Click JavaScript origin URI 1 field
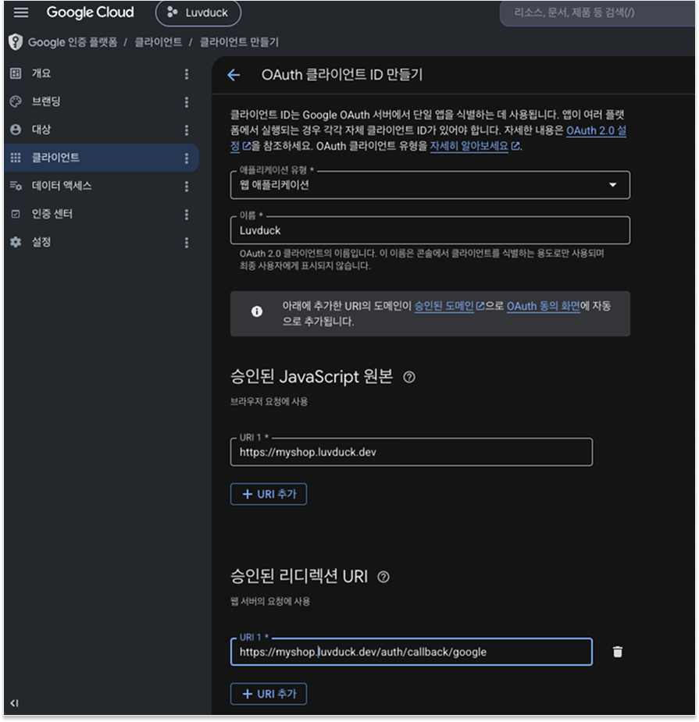 (411, 452)
